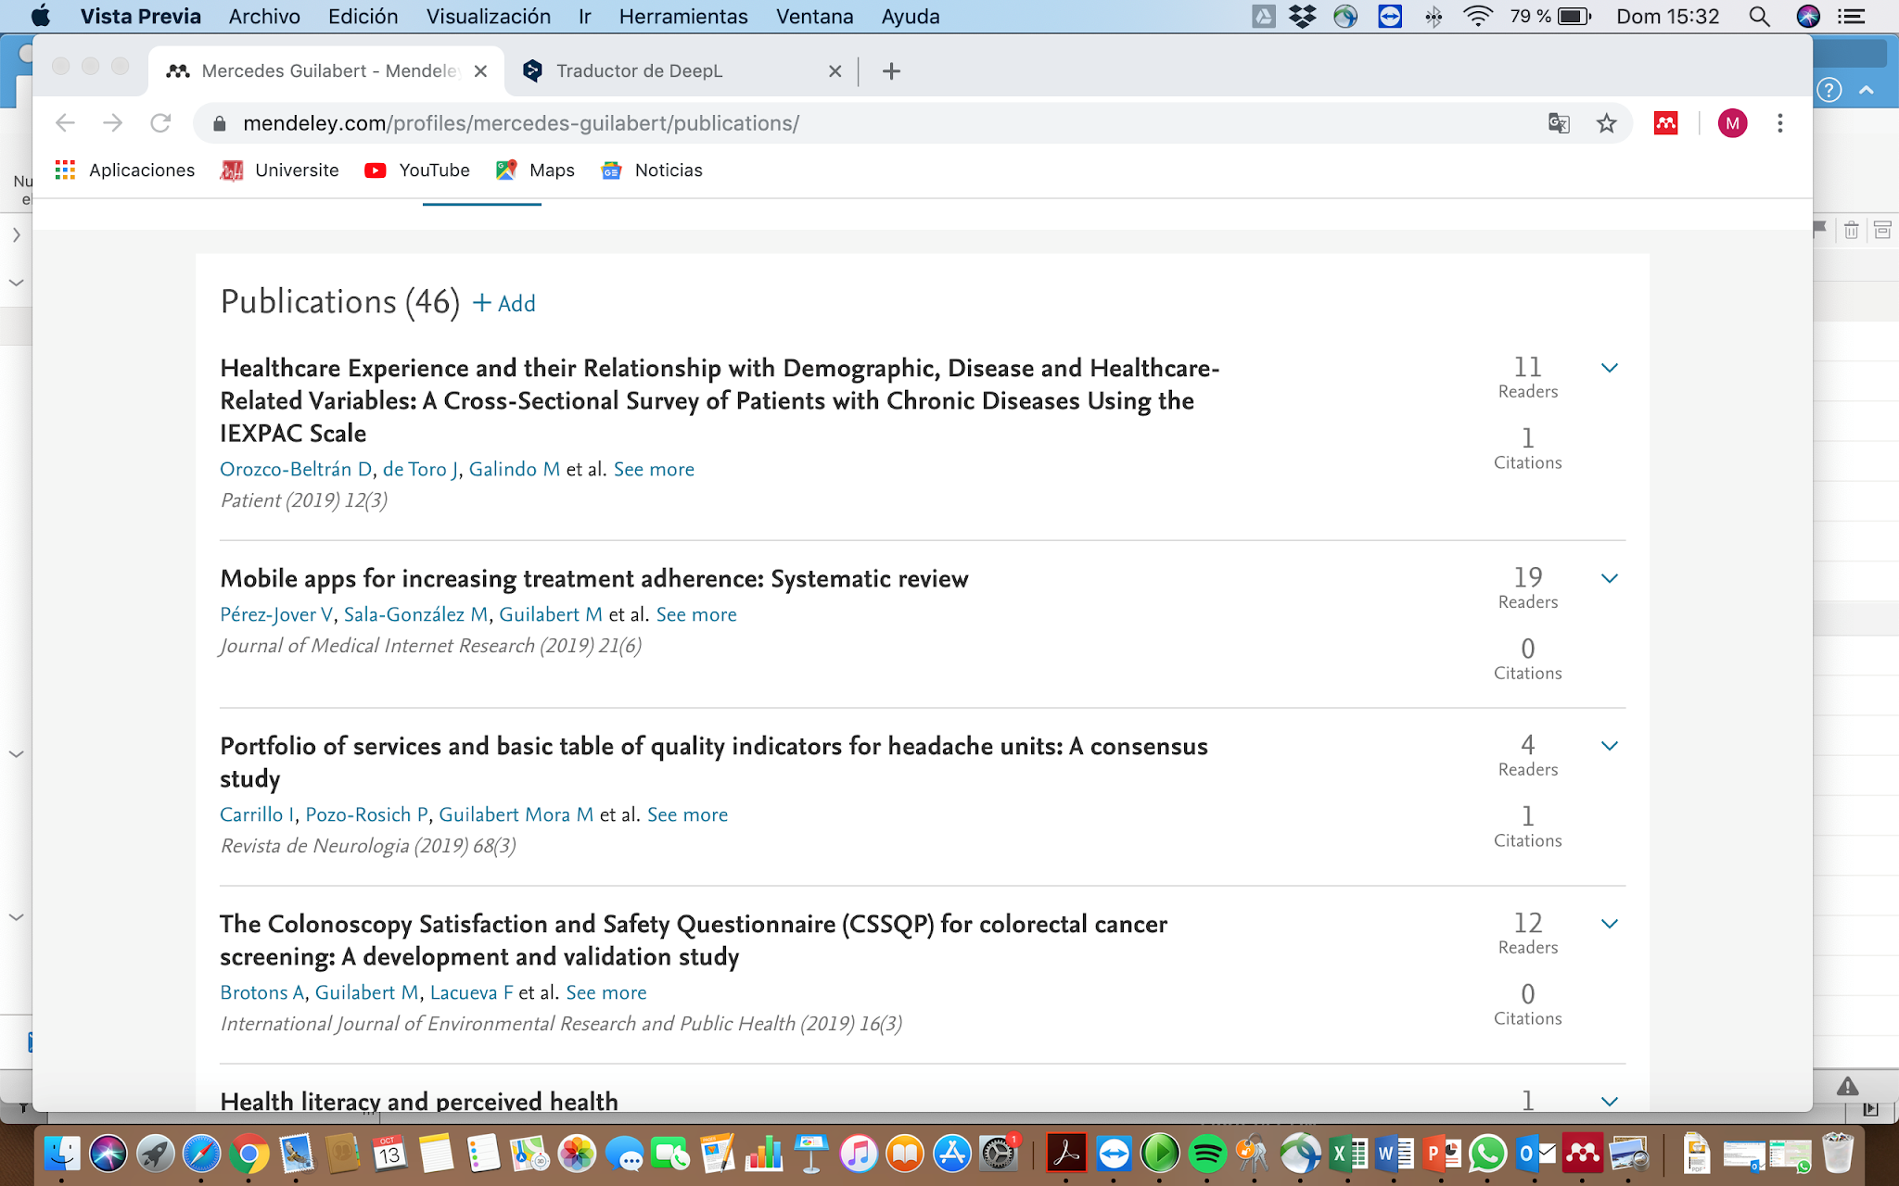
Task: Expand the Mobile apps publication entry
Action: coord(1609,578)
